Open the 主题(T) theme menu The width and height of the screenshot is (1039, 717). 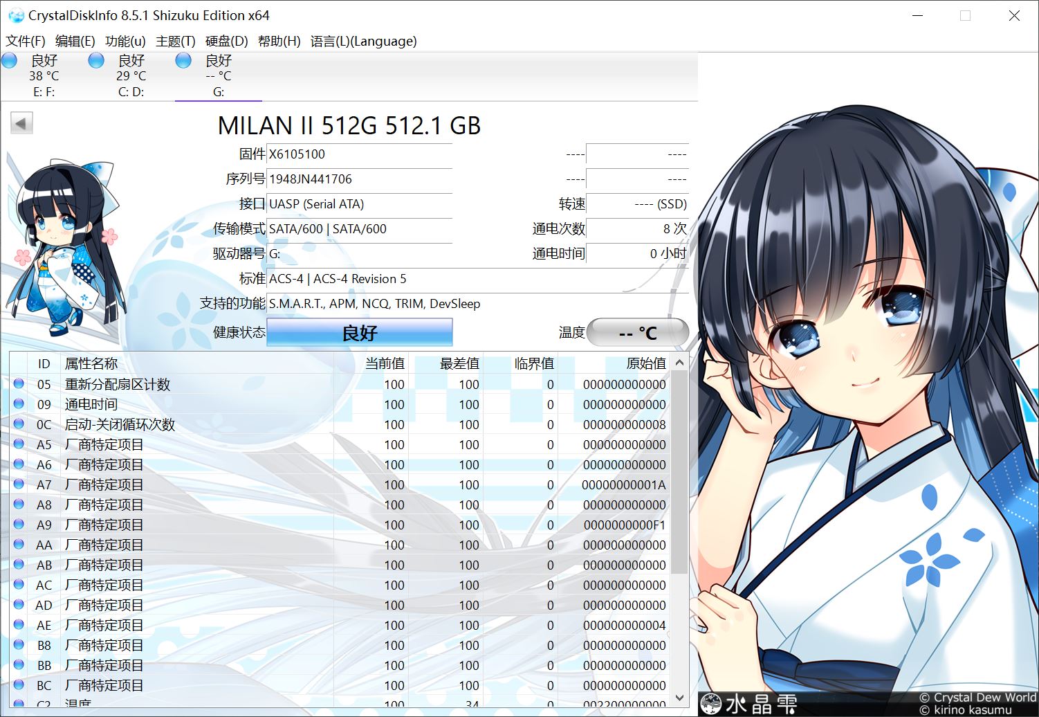(x=176, y=41)
